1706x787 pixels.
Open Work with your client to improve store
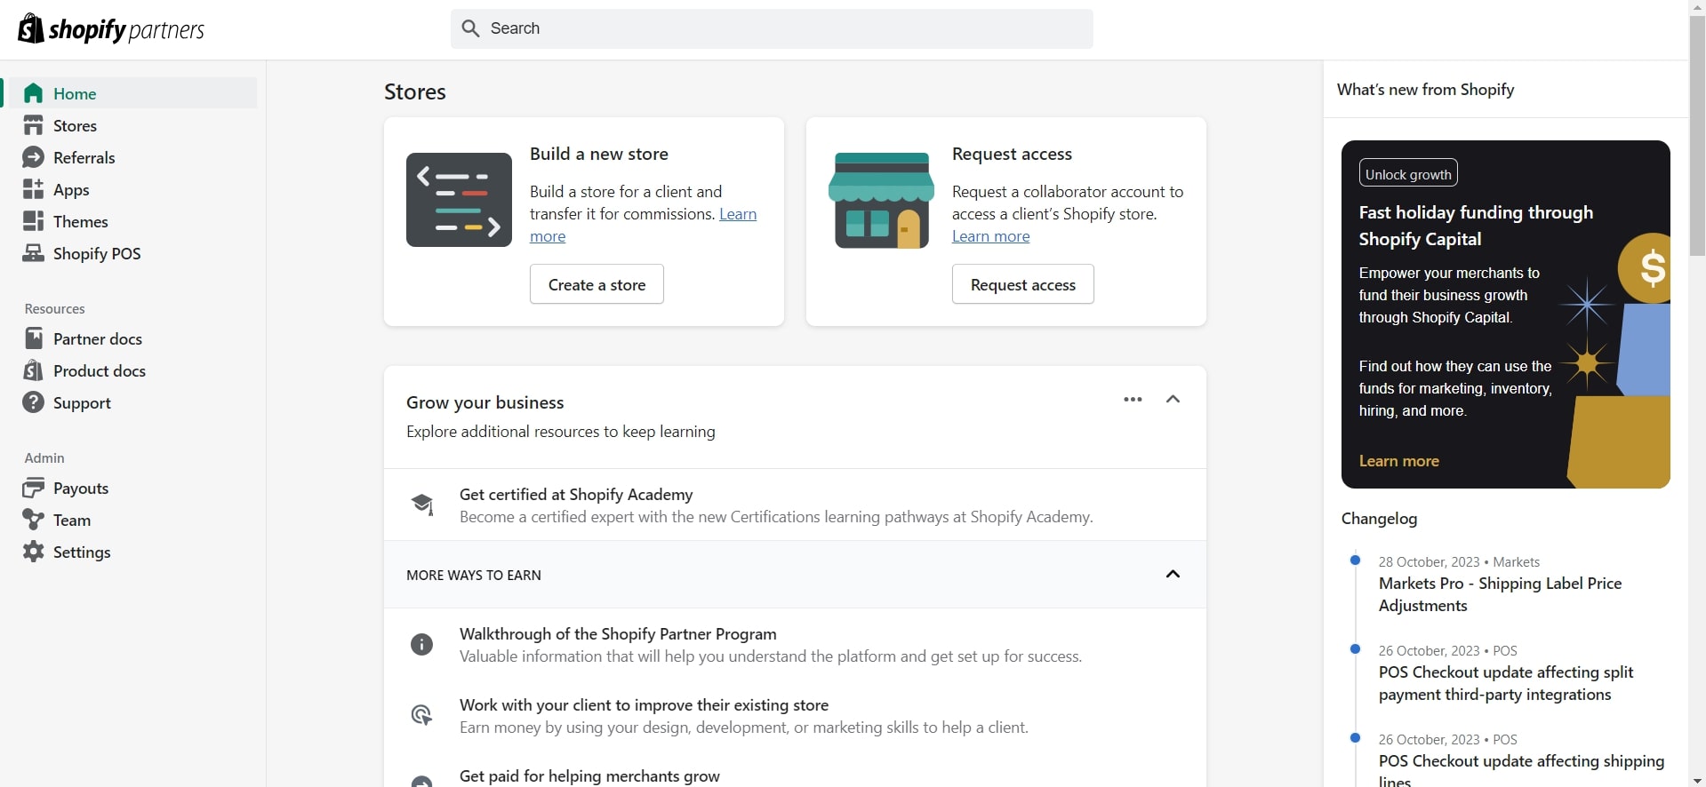(644, 705)
